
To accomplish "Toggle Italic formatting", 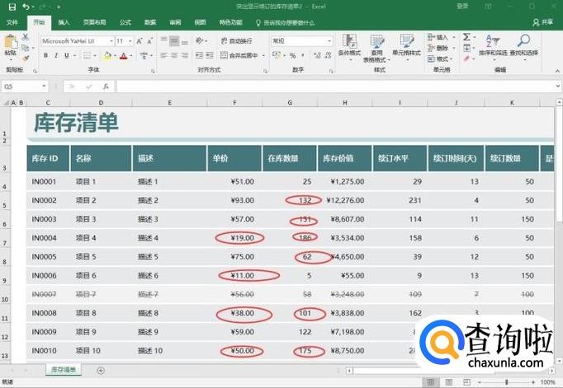I will pyautogui.click(x=55, y=56).
